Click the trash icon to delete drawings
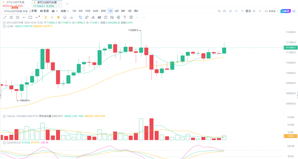 (x=131, y=17)
